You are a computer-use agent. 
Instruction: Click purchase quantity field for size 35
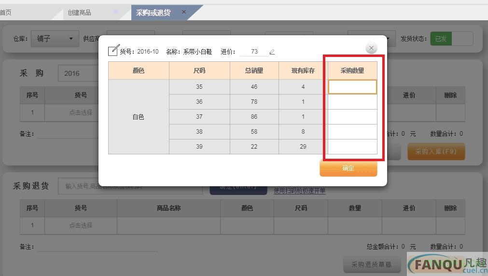point(352,87)
